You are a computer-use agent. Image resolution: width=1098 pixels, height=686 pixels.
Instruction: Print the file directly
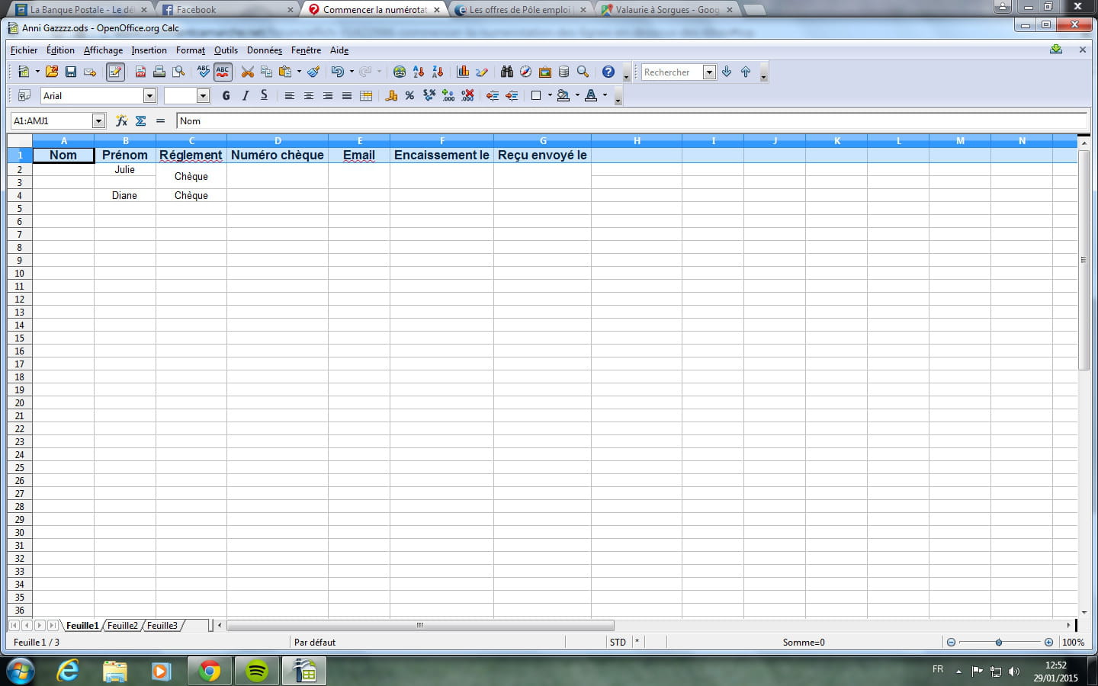159,72
